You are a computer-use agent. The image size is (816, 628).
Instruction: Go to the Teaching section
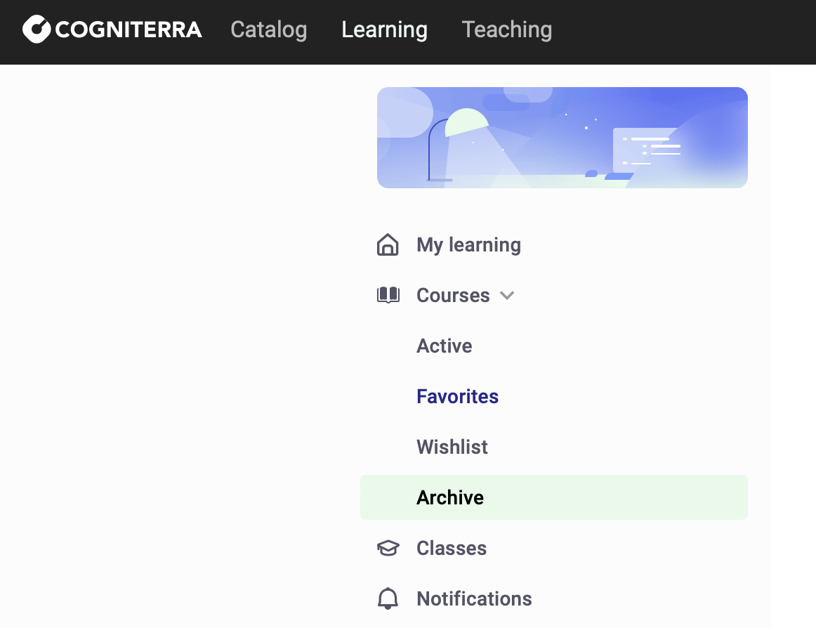click(x=506, y=30)
